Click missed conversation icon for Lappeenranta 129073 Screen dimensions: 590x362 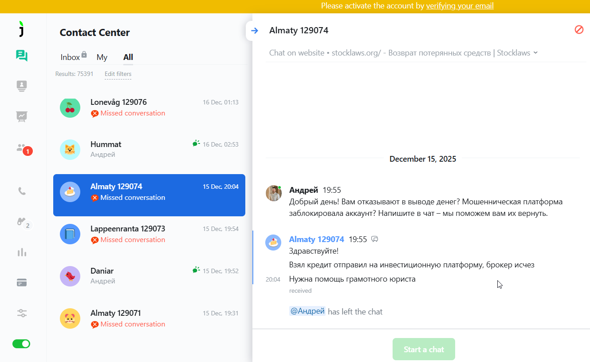click(x=94, y=240)
